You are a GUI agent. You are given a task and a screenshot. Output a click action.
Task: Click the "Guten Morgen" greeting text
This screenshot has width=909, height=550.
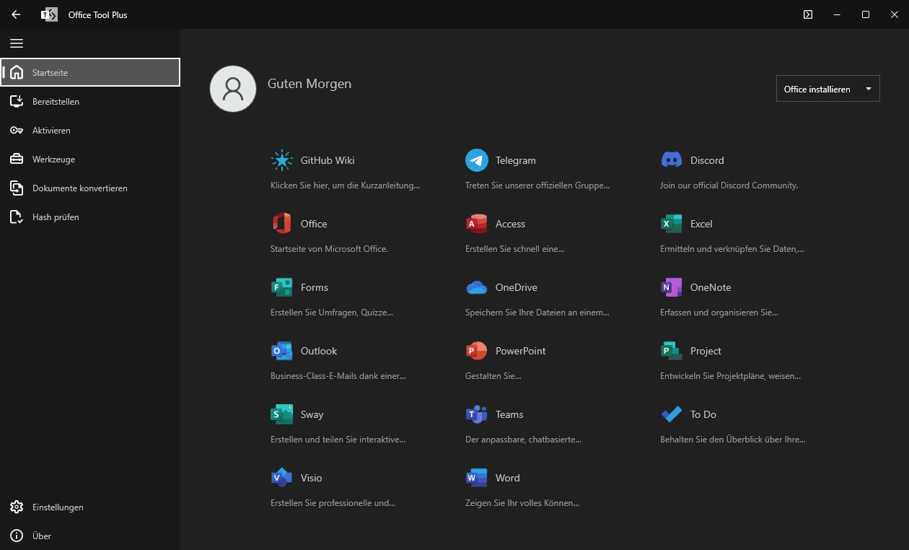click(x=309, y=84)
